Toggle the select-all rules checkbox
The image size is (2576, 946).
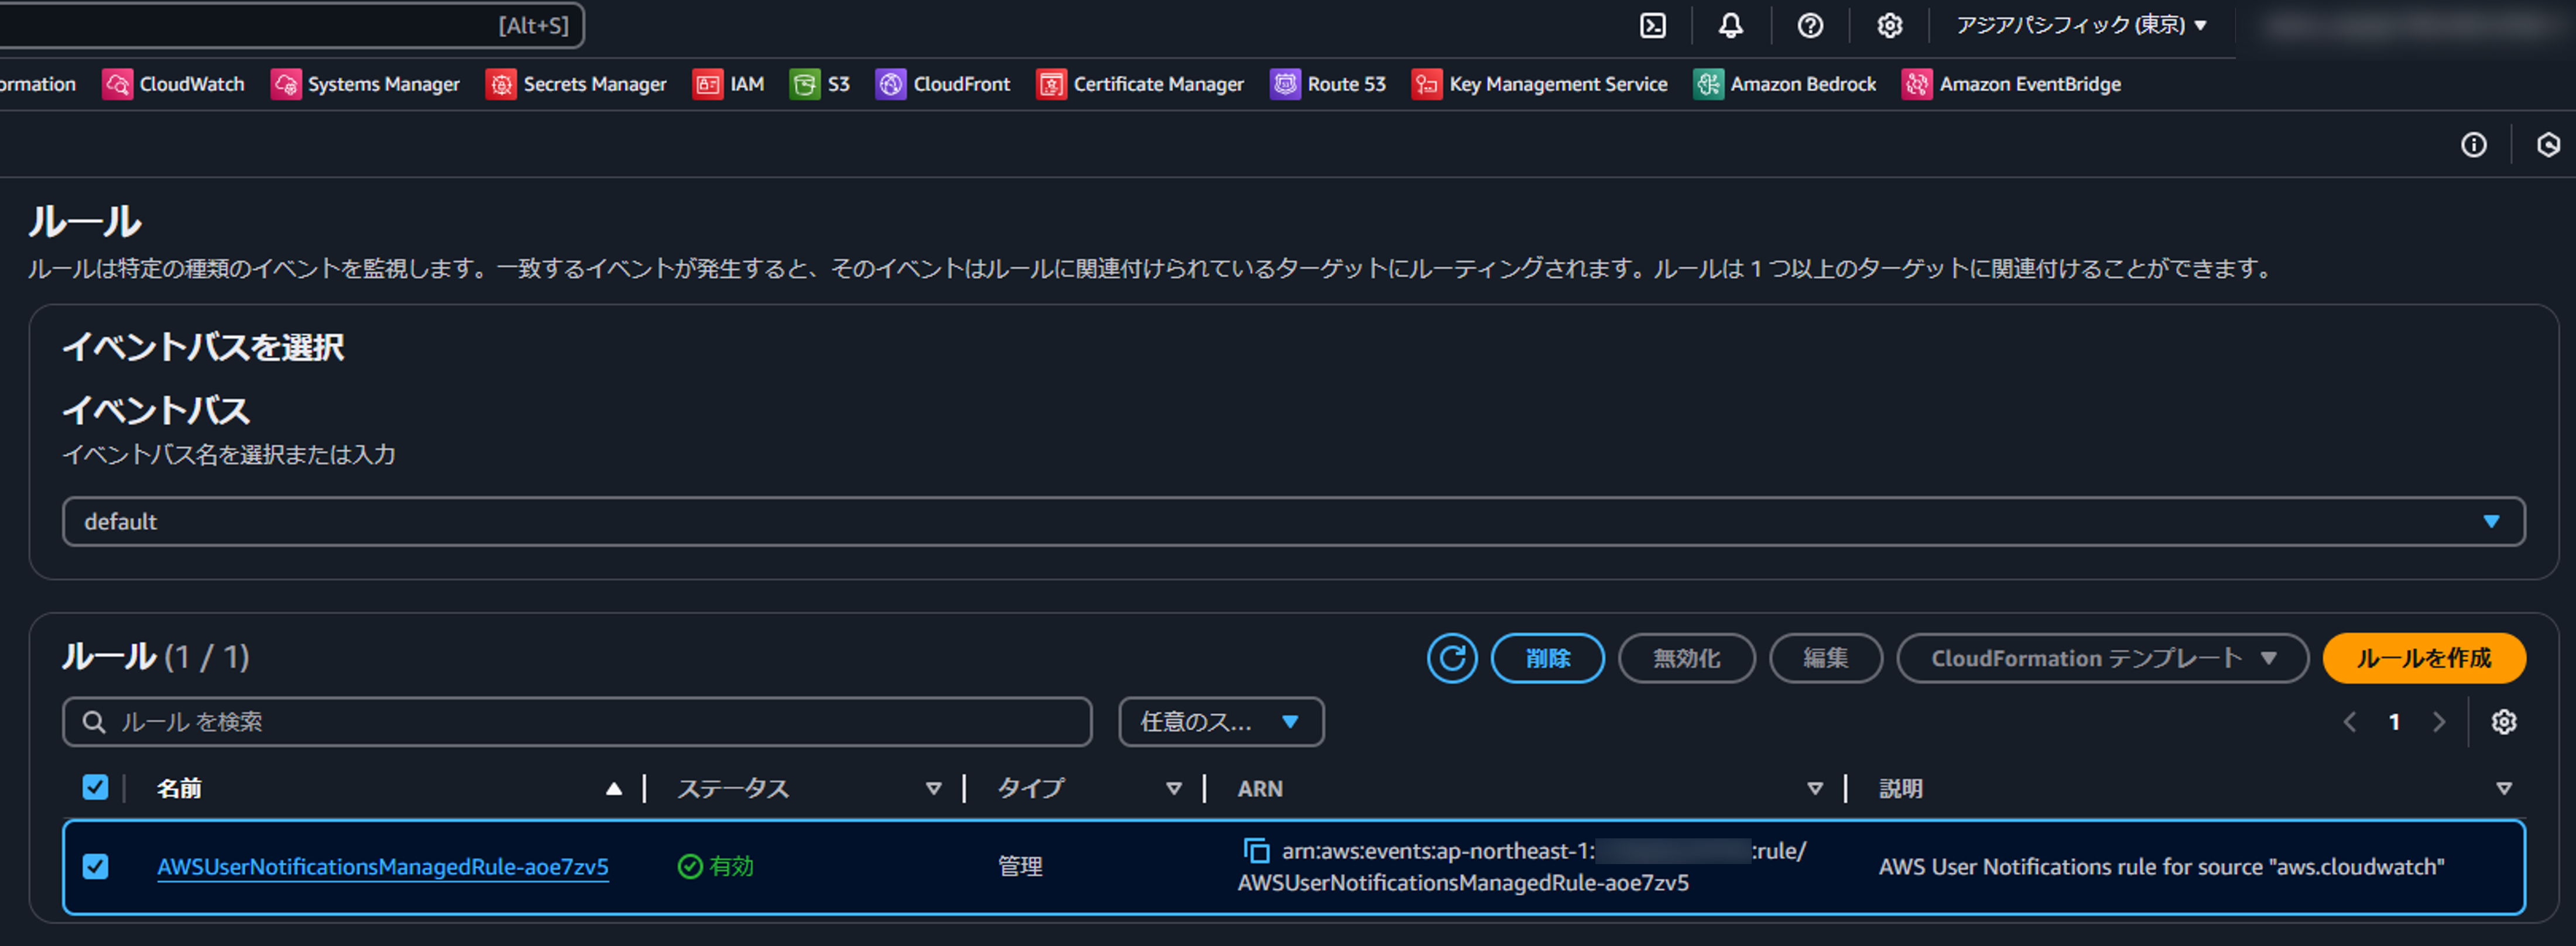click(95, 788)
